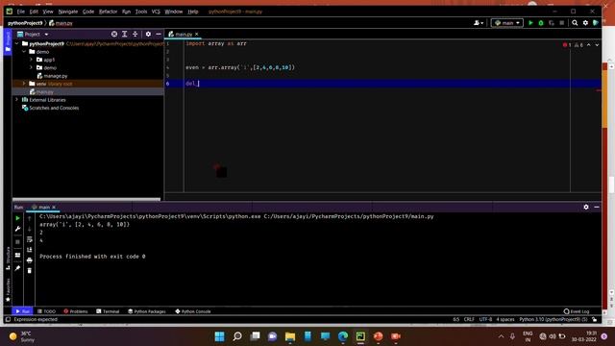This screenshot has width=615, height=346.
Task: Expand the venv library root folder
Action: pyautogui.click(x=24, y=84)
